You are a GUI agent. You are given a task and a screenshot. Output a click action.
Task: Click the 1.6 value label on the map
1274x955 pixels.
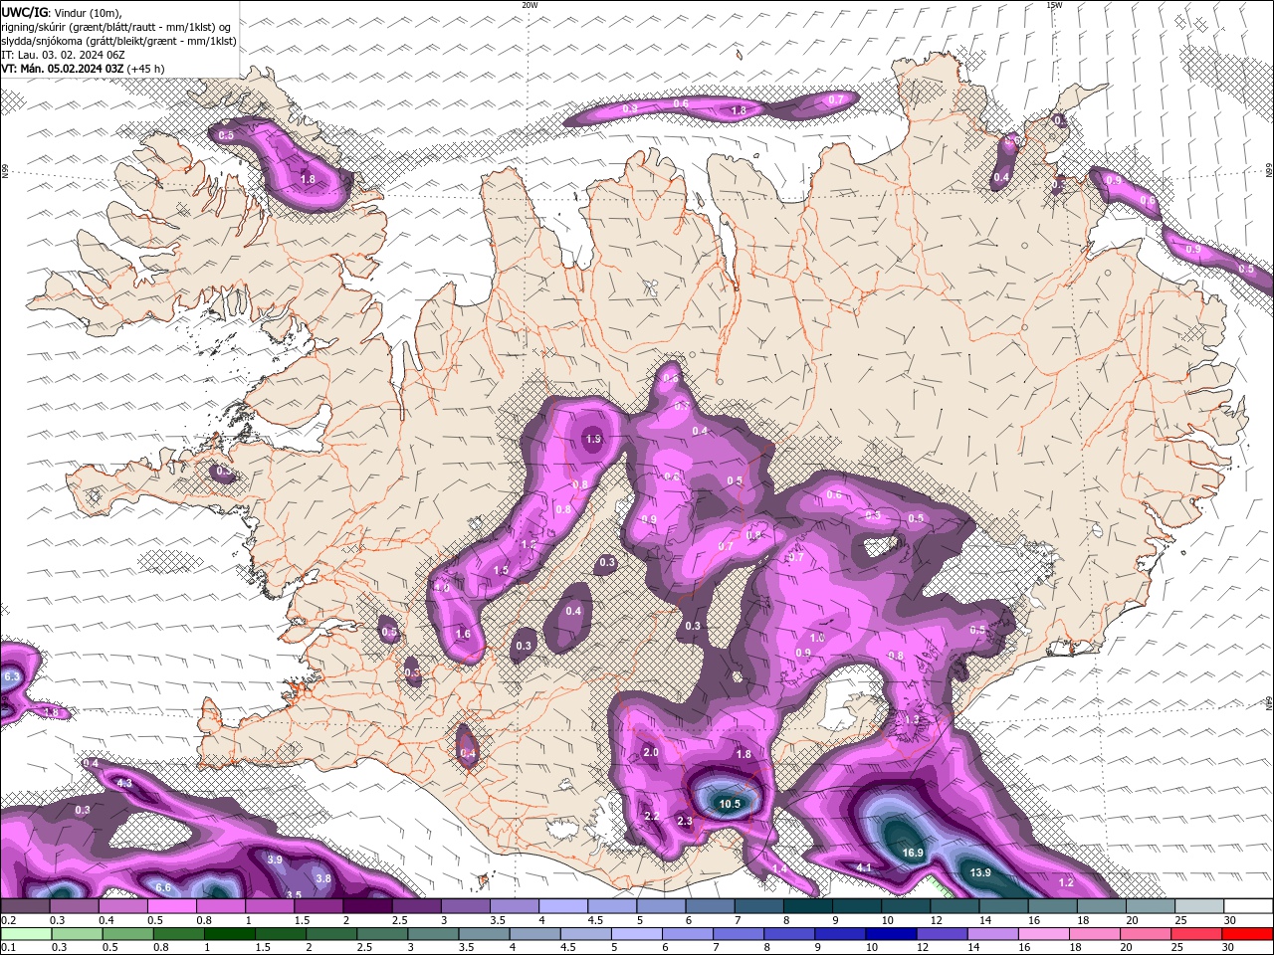click(x=463, y=634)
